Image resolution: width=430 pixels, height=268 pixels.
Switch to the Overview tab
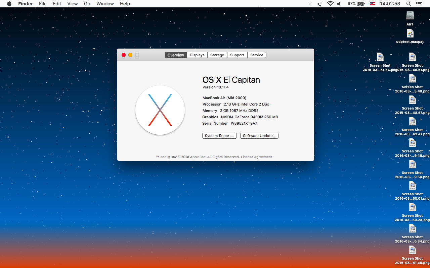click(x=176, y=55)
